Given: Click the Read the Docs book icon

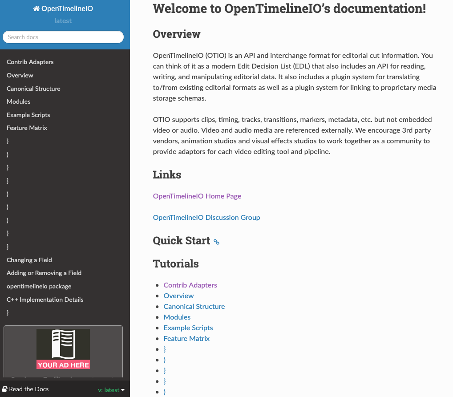Looking at the screenshot, I should coord(4,389).
